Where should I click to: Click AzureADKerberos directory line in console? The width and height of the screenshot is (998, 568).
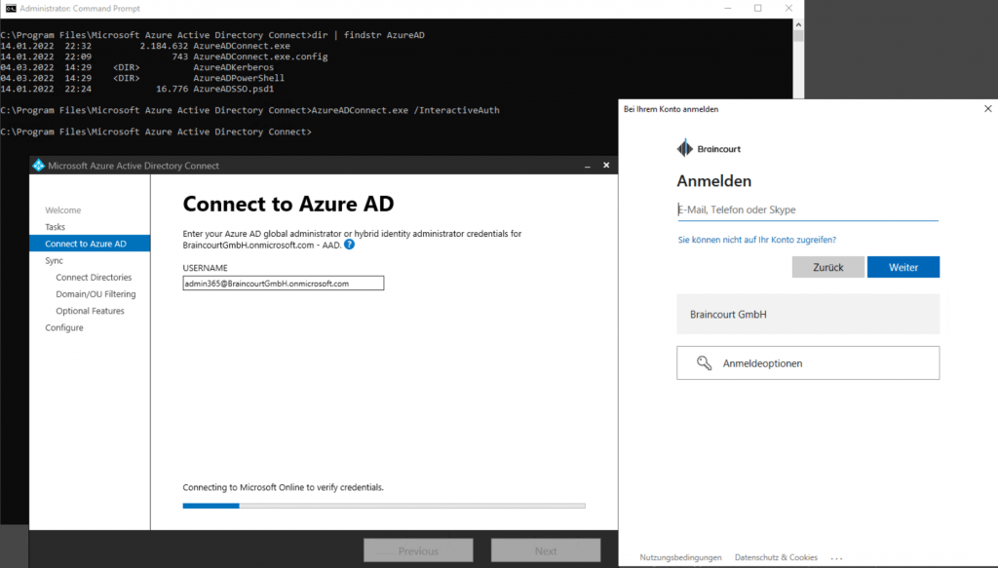[234, 67]
